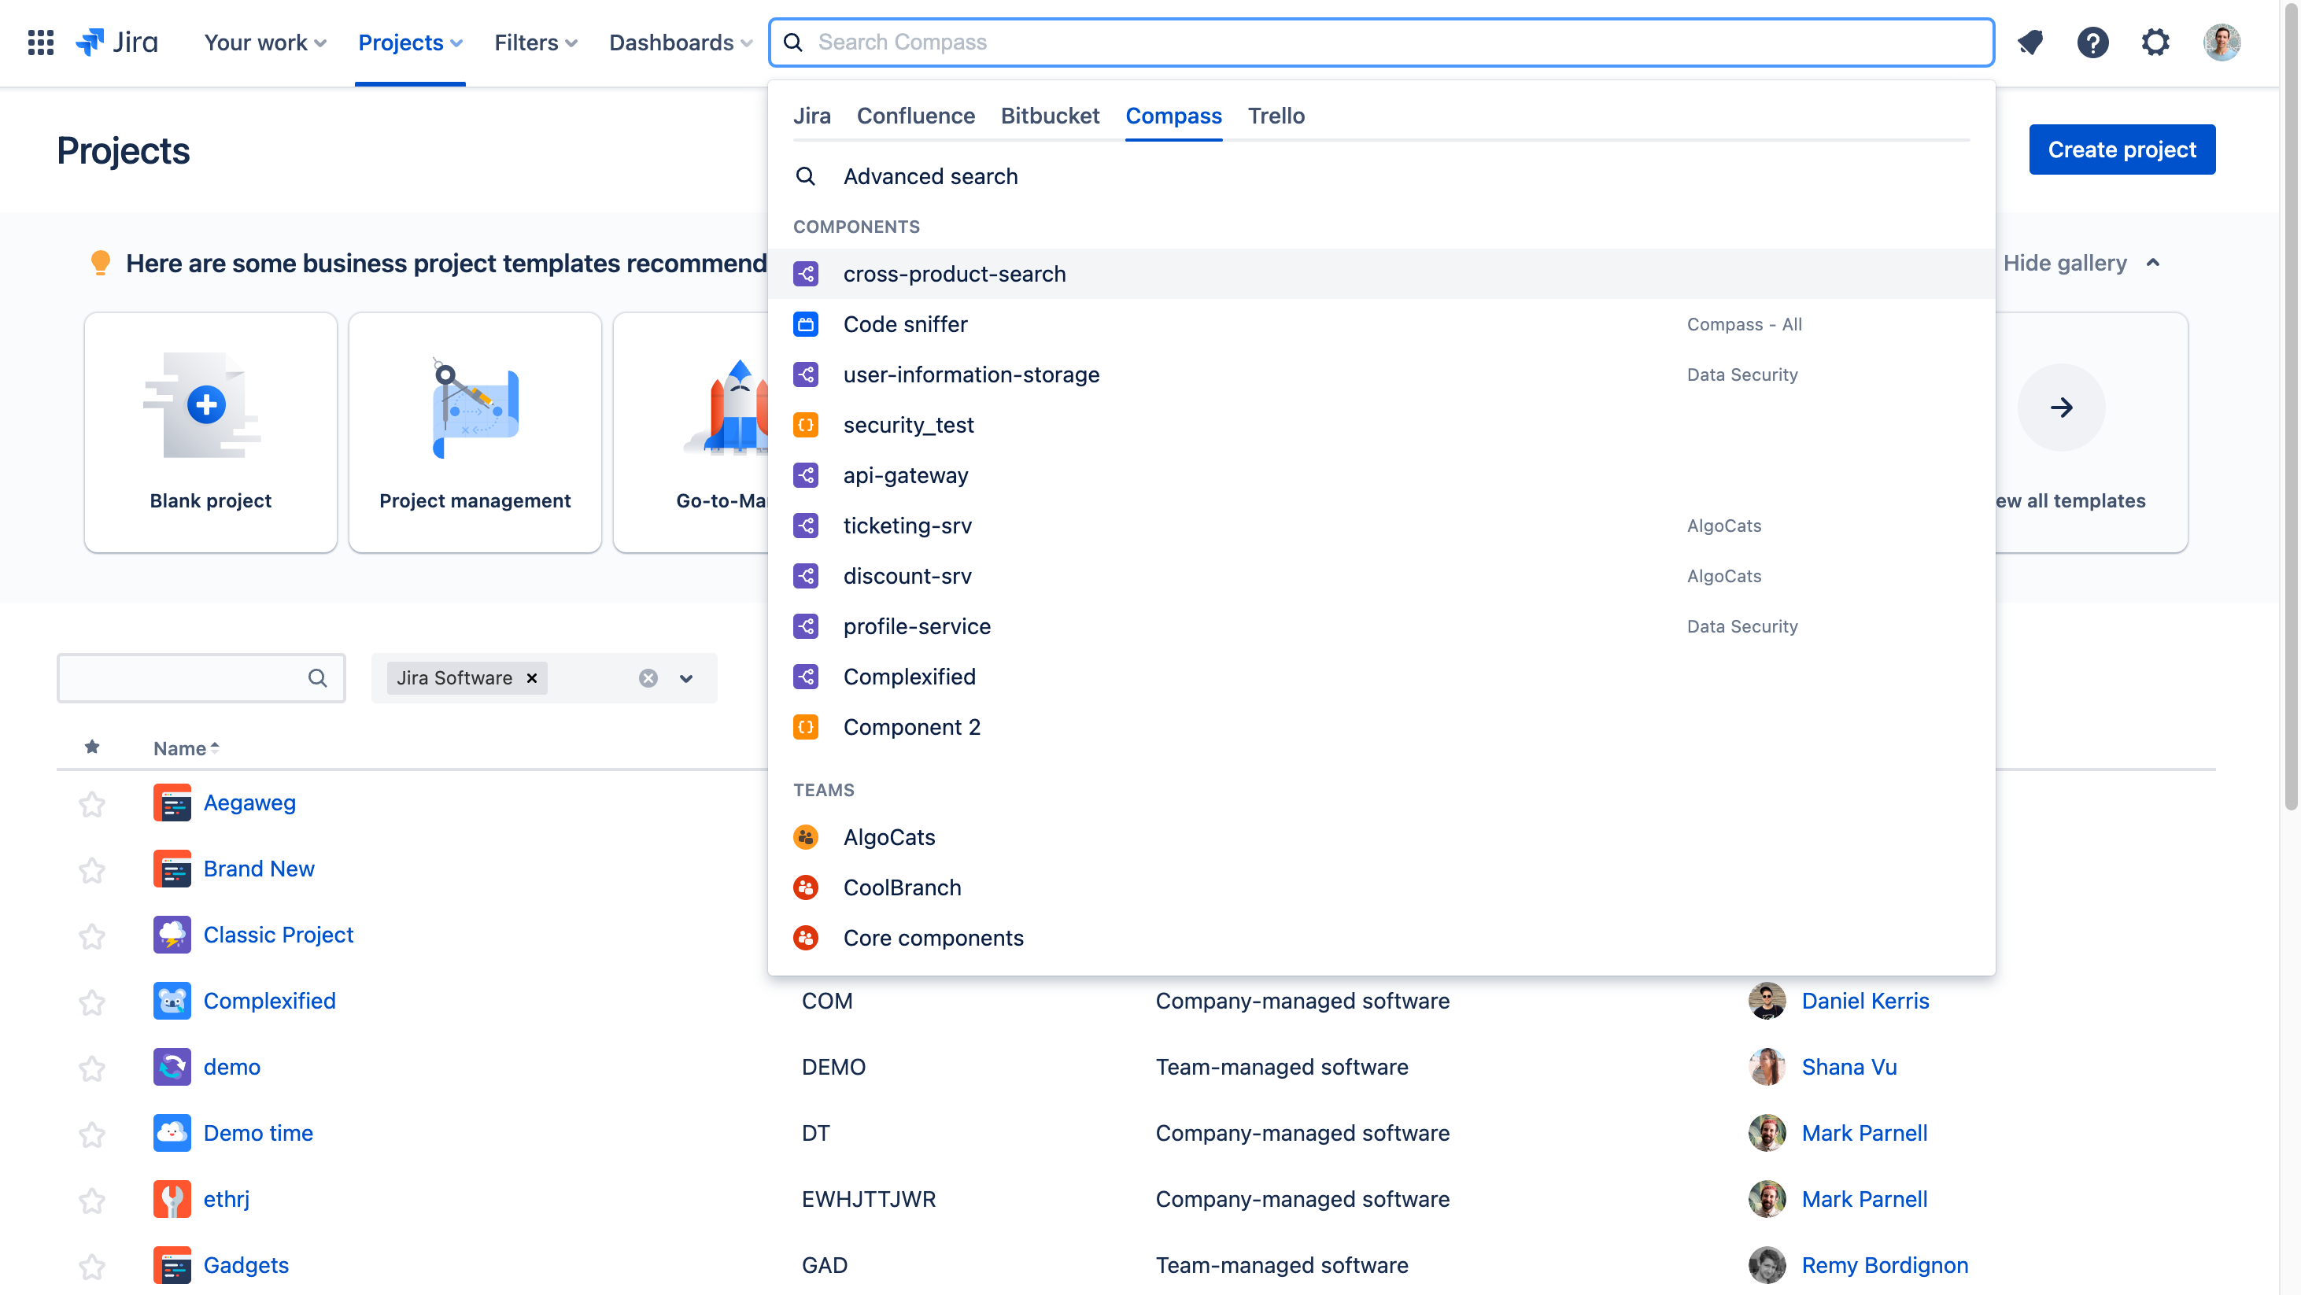This screenshot has width=2301, height=1295.
Task: Collapse the gallery with Hide gallery
Action: coord(2081,263)
